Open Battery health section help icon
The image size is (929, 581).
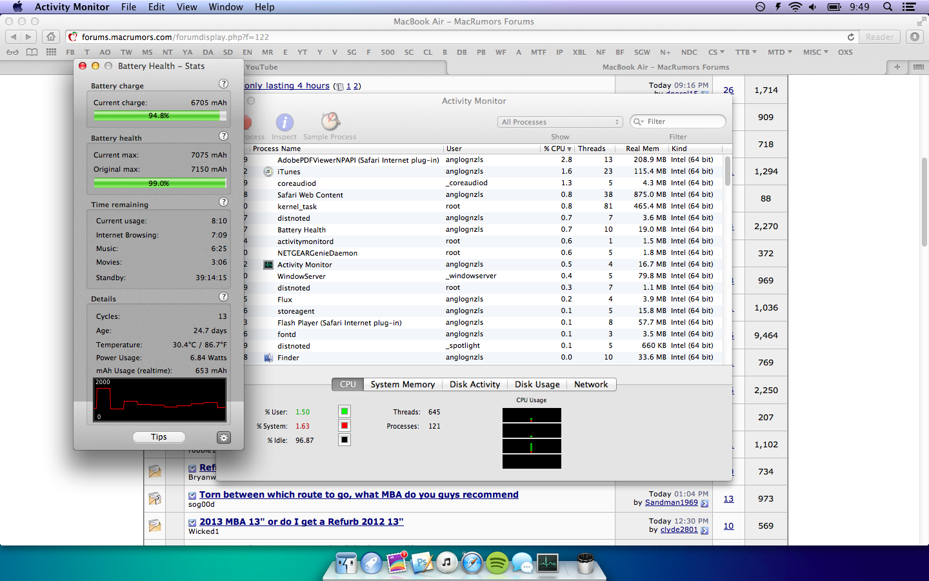tap(223, 136)
